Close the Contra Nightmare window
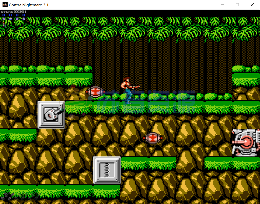This screenshot has height=204, width=260. coord(252,5)
